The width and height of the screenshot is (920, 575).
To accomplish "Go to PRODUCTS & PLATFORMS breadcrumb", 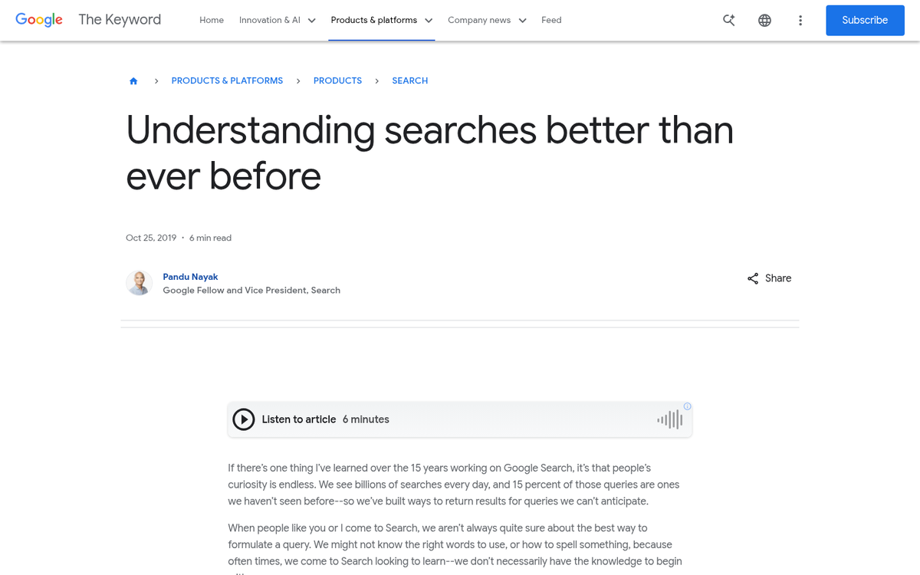I will 227,80.
